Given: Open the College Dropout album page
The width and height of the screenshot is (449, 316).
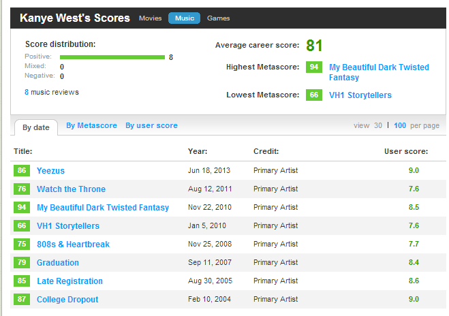Looking at the screenshot, I should (67, 300).
